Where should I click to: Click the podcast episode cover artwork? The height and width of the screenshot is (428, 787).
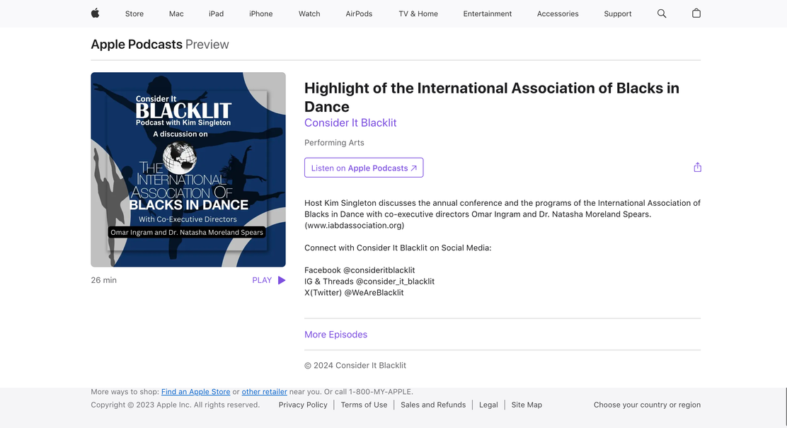[x=188, y=170]
